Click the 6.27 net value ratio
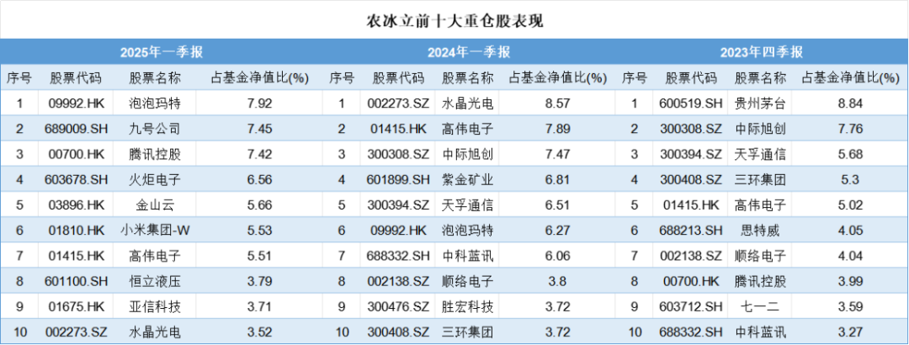 558,231
